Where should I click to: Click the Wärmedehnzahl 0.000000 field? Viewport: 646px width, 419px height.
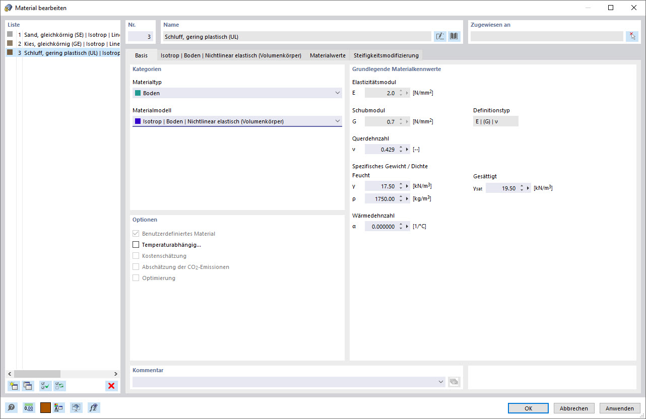pos(381,227)
